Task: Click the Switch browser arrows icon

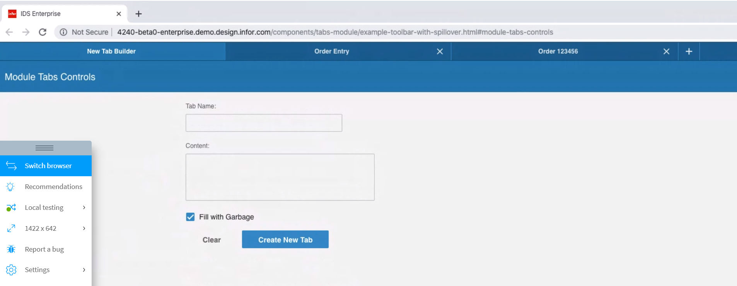Action: [x=11, y=166]
